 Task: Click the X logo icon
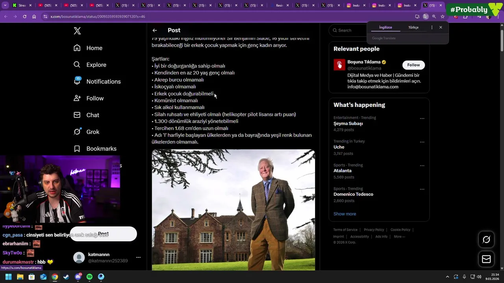click(x=77, y=31)
